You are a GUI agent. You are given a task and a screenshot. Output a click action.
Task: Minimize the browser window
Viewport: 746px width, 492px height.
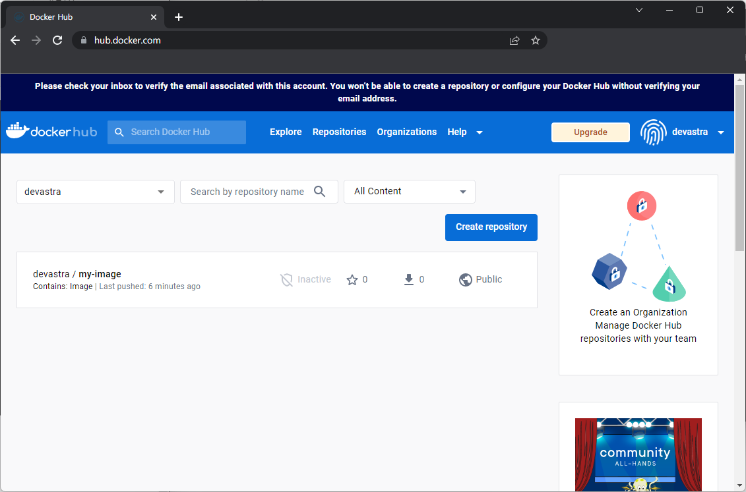coord(669,10)
